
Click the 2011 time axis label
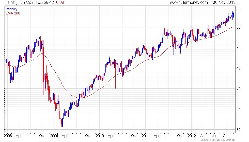(146, 136)
